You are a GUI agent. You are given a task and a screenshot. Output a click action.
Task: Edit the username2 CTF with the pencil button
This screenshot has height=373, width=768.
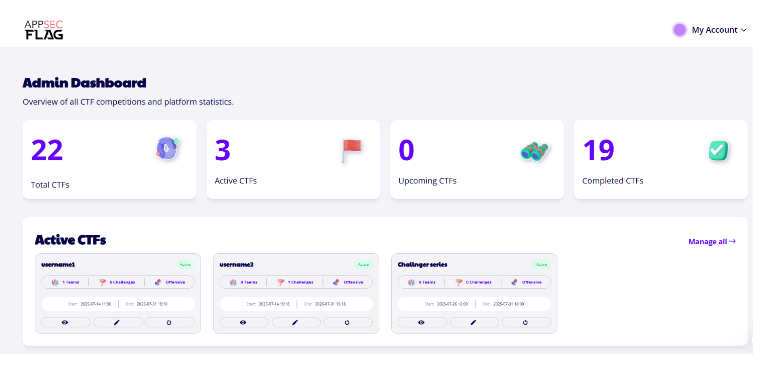(x=296, y=322)
